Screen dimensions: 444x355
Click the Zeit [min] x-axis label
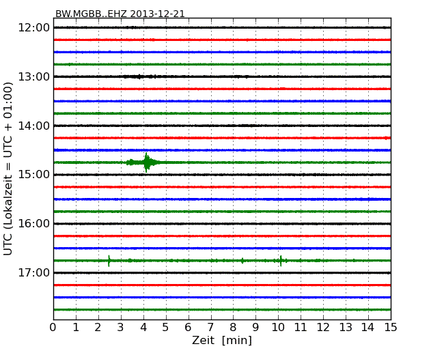[222, 340]
